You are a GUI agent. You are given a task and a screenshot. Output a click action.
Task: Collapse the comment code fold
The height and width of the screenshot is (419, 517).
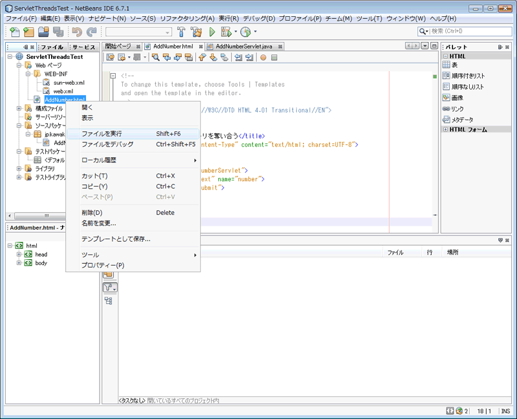[113, 76]
